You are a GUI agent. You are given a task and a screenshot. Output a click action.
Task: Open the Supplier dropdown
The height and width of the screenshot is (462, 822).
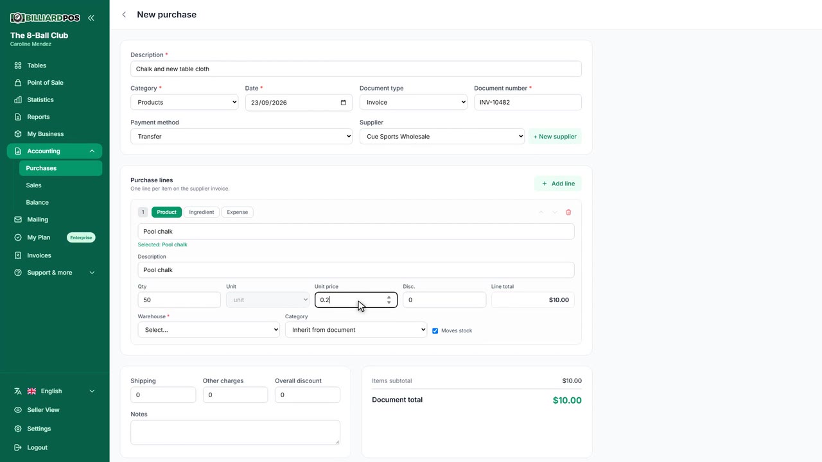coord(442,137)
